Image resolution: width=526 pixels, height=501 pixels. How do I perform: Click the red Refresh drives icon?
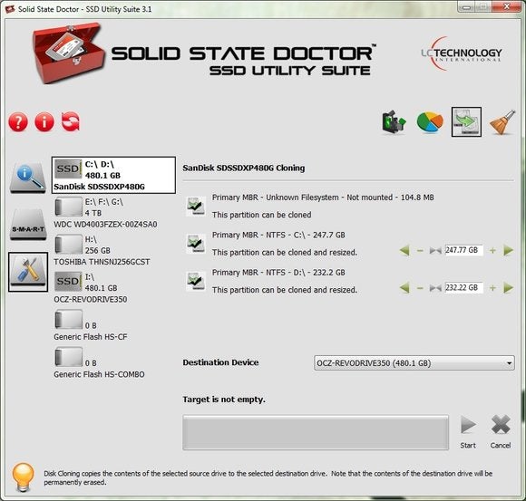71,121
